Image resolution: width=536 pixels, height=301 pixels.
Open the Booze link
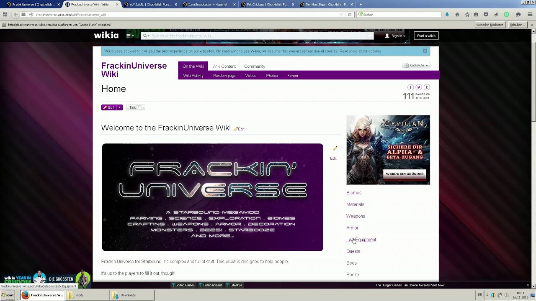pyautogui.click(x=353, y=275)
